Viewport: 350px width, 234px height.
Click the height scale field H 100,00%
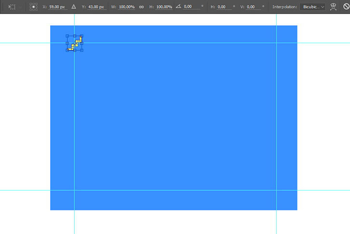pyautogui.click(x=164, y=7)
